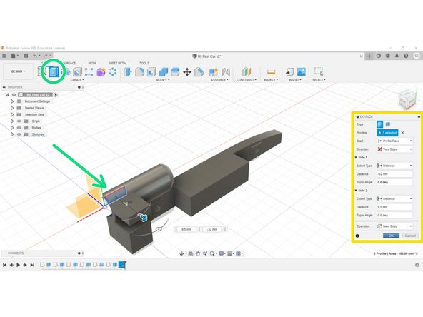Click the Undo arrow
This screenshot has height=317, width=423.
coord(35,56)
